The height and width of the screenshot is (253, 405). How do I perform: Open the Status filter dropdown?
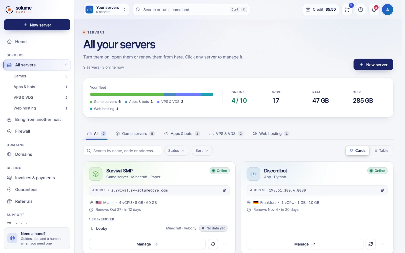click(x=176, y=151)
